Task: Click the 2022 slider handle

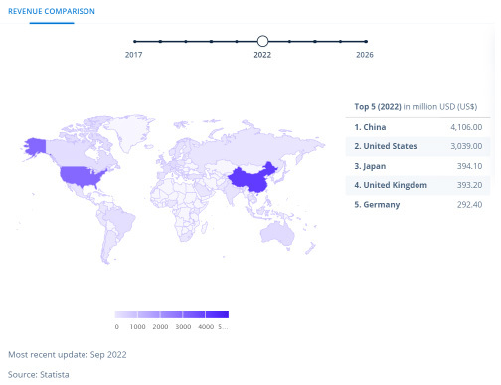Action: [x=262, y=41]
